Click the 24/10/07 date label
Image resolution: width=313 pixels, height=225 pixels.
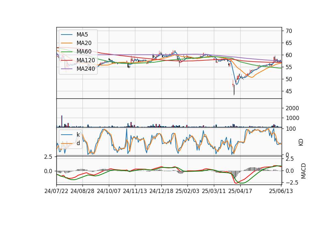click(109, 191)
